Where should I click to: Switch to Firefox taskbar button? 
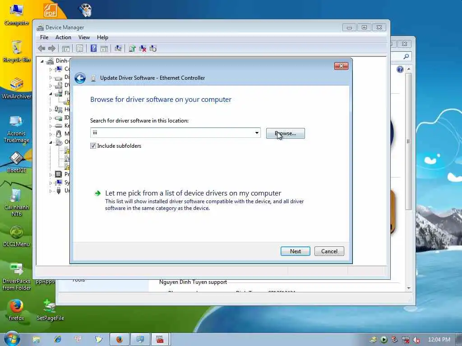click(x=119, y=340)
